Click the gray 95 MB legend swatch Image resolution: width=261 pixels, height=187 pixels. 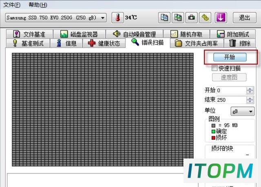(x=213, y=126)
